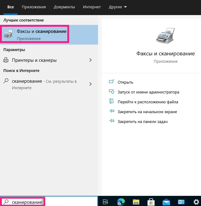Image resolution: width=201 pixels, height=206 pixels.
Task: Open the Control Panel taskbar icon beside the gear
Action: coord(181,202)
